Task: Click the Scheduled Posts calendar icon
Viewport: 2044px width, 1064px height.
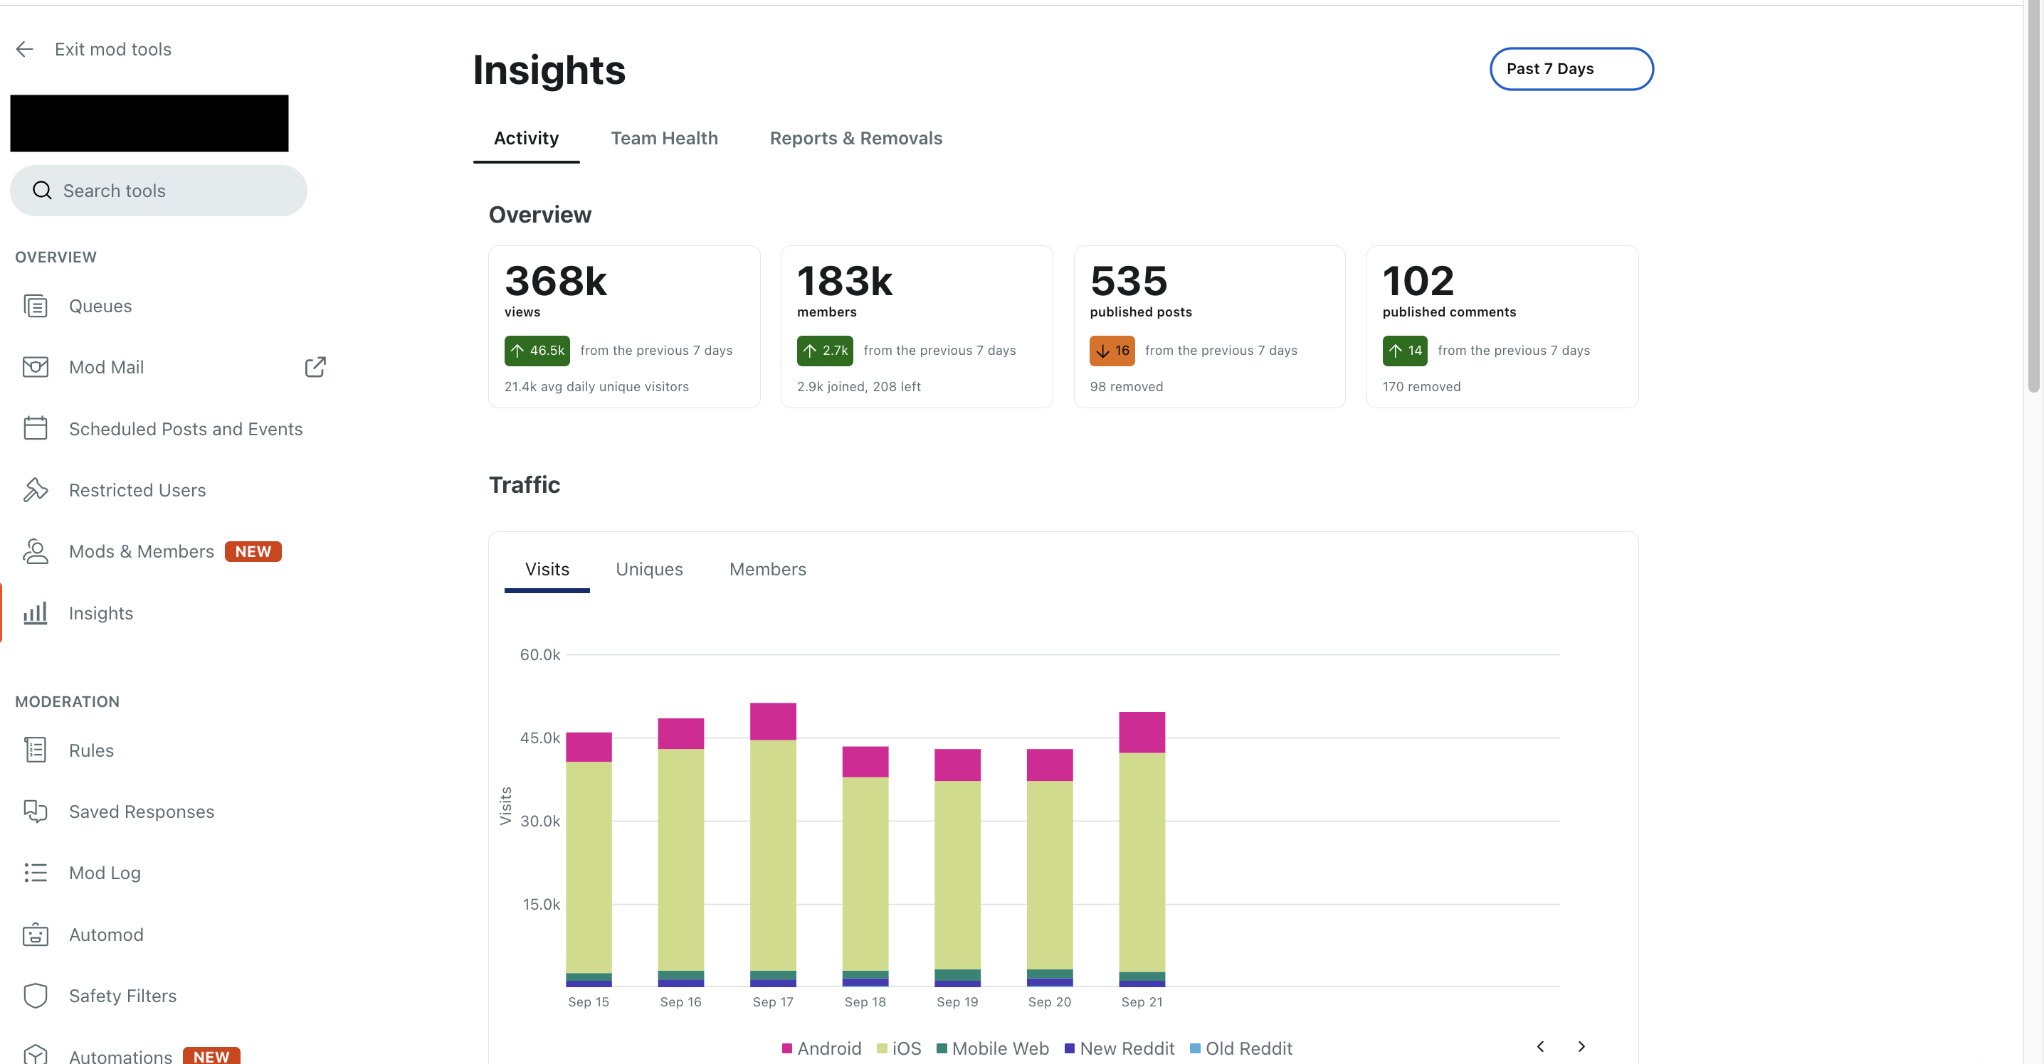Action: coord(36,428)
